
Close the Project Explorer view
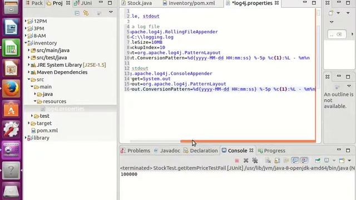68,3
